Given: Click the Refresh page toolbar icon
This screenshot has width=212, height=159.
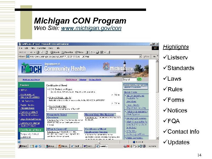Looking at the screenshot, I should (42, 52).
